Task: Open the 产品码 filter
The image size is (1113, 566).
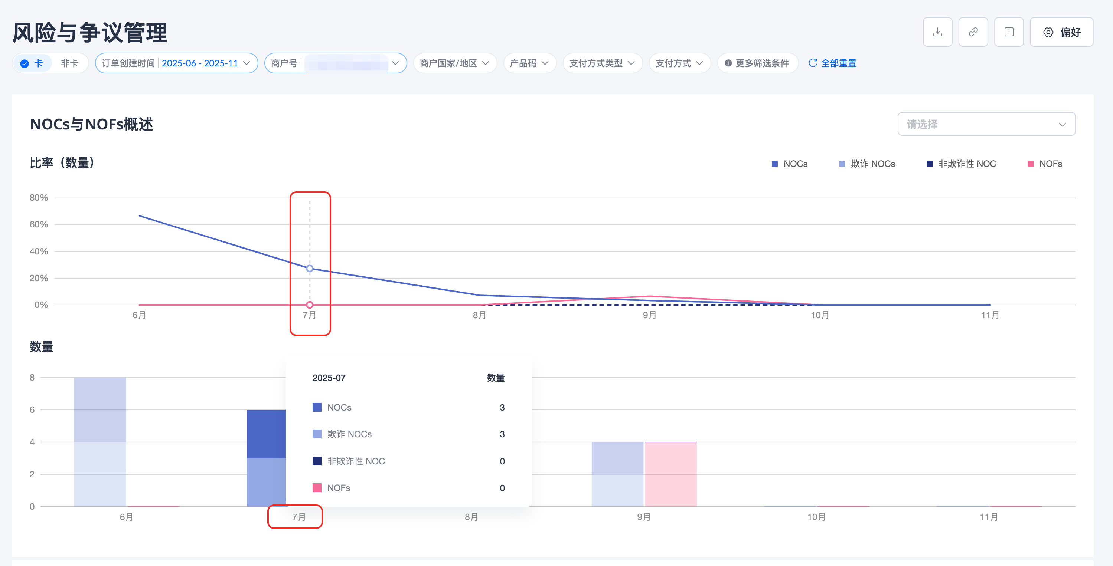Action: [529, 63]
